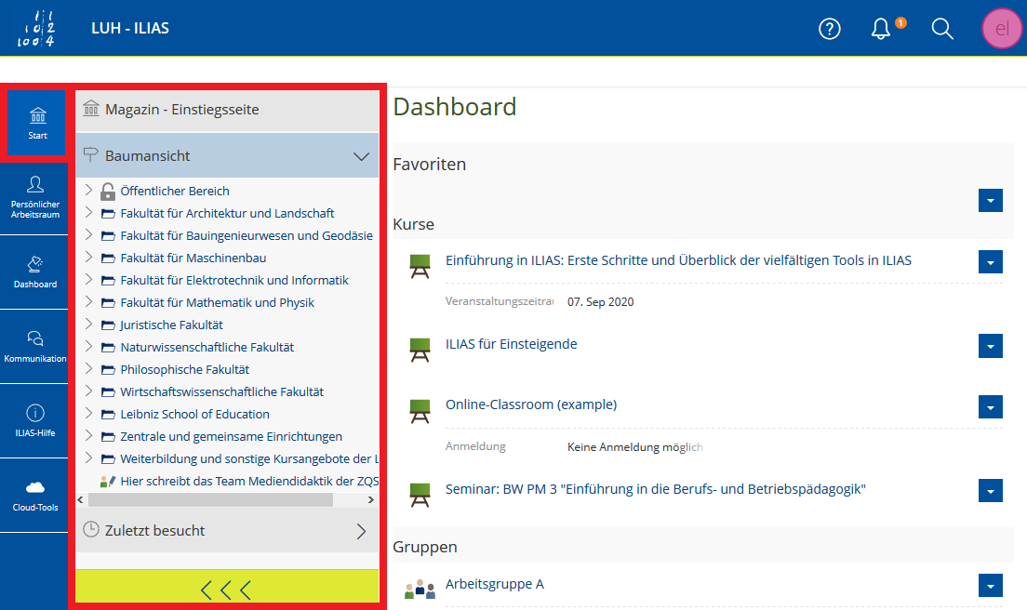Expand Zentrale und gemeinsame Einrichtungen node

point(88,436)
